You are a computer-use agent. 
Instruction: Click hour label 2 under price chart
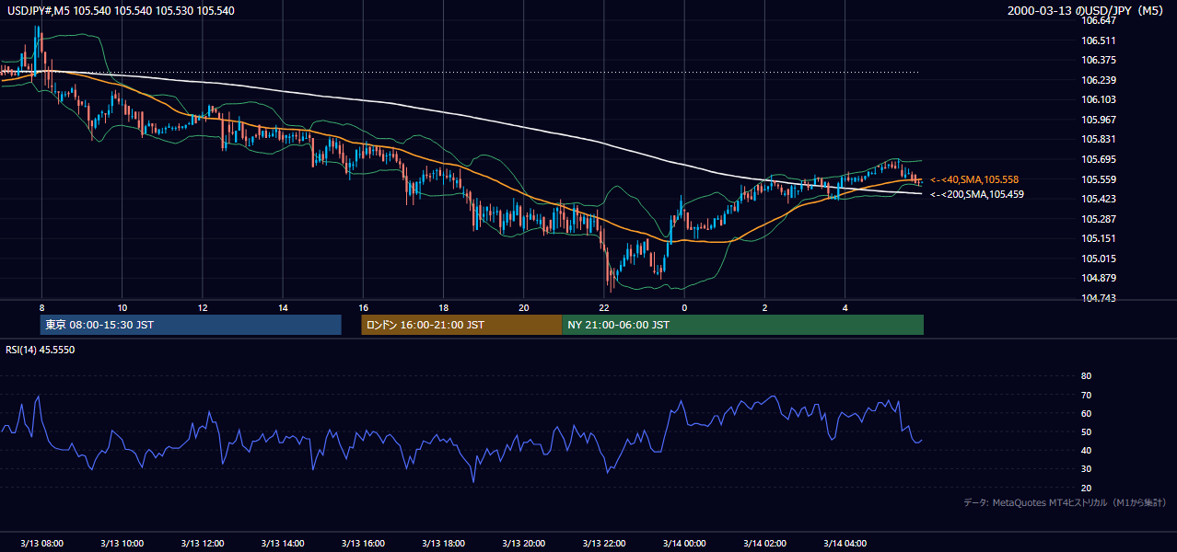point(764,307)
